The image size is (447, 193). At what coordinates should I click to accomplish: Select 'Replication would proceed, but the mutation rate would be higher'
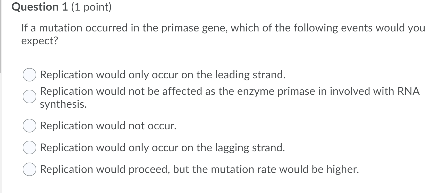click(x=200, y=169)
